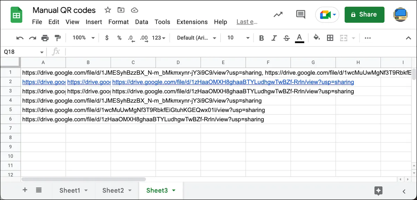Open the Extensions menu
The height and width of the screenshot is (200, 417).
[192, 22]
